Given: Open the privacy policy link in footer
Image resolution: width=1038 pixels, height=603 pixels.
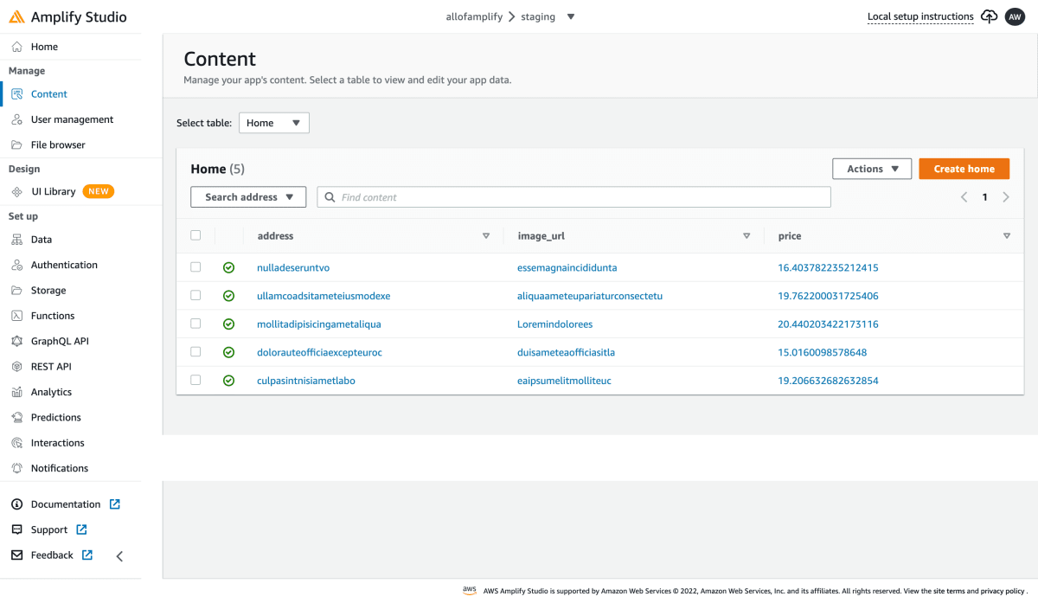Looking at the screenshot, I should tap(1003, 591).
